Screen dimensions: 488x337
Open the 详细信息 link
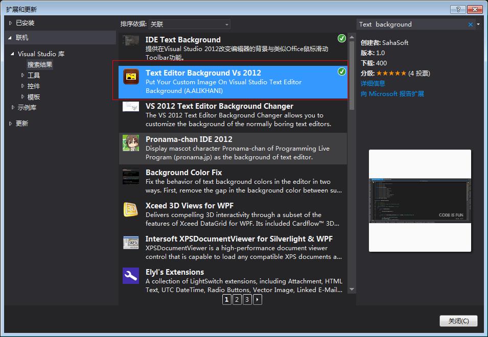(373, 83)
